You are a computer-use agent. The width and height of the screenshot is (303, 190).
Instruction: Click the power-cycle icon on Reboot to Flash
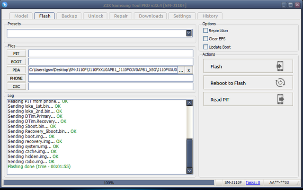(x=280, y=83)
